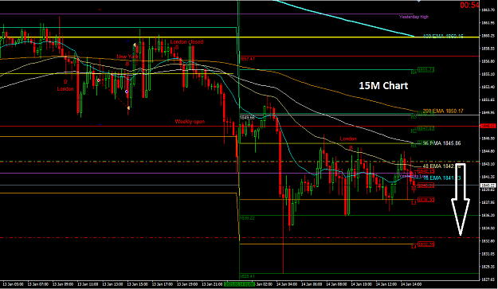Click the '14 Jan 04:00' time axis label
This screenshot has width=498, height=289.
287,284
